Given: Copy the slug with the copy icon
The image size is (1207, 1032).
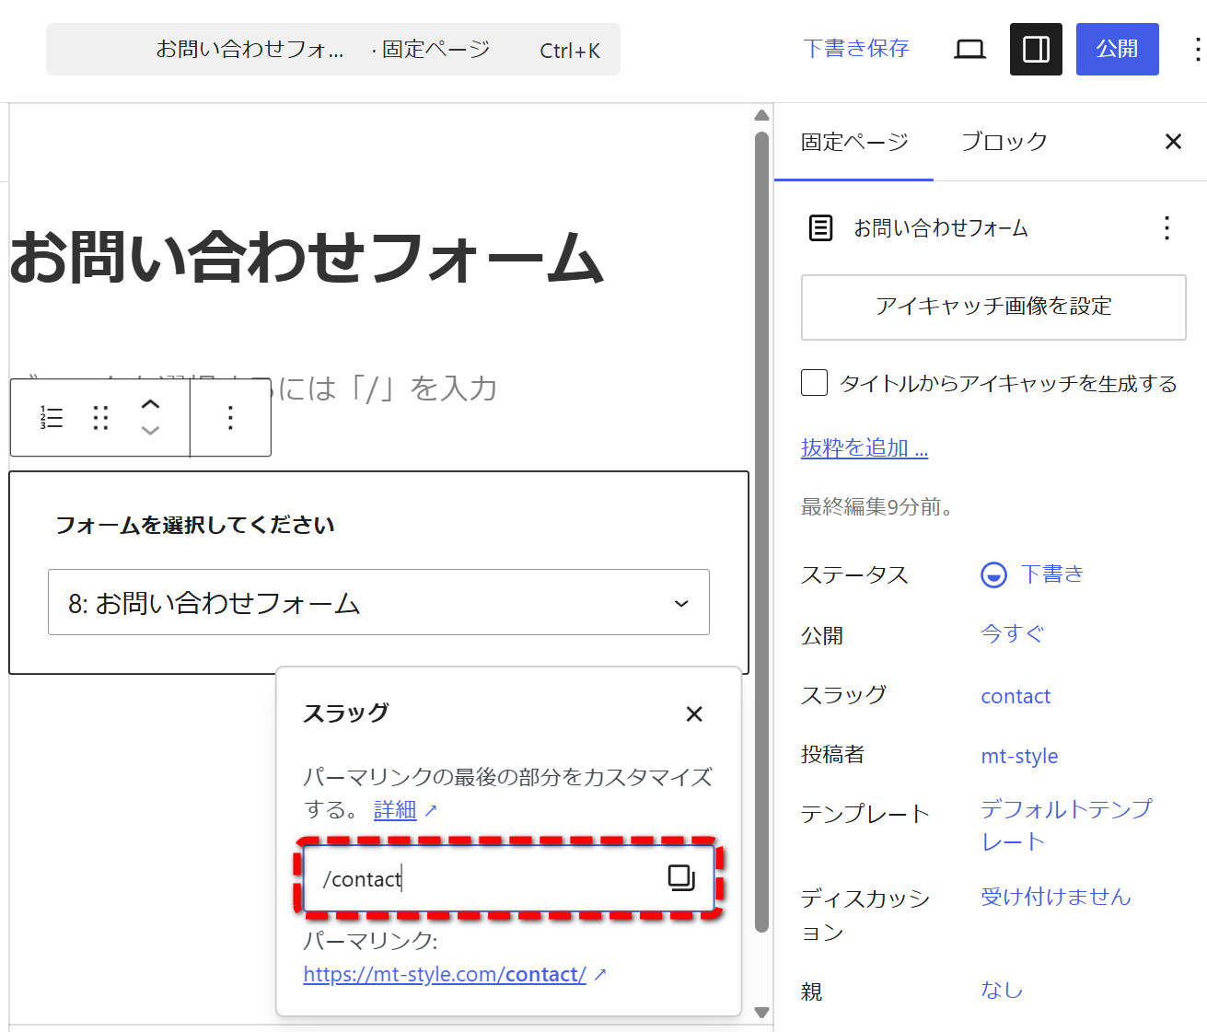Looking at the screenshot, I should point(681,877).
